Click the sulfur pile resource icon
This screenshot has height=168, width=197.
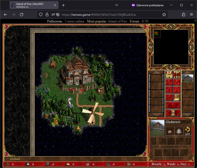pos(68,164)
